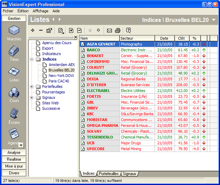Click the send by email envelope icon
220x185 pixels.
109,30
